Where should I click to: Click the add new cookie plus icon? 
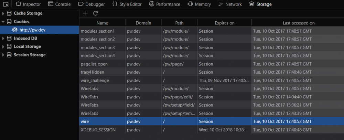point(85,13)
